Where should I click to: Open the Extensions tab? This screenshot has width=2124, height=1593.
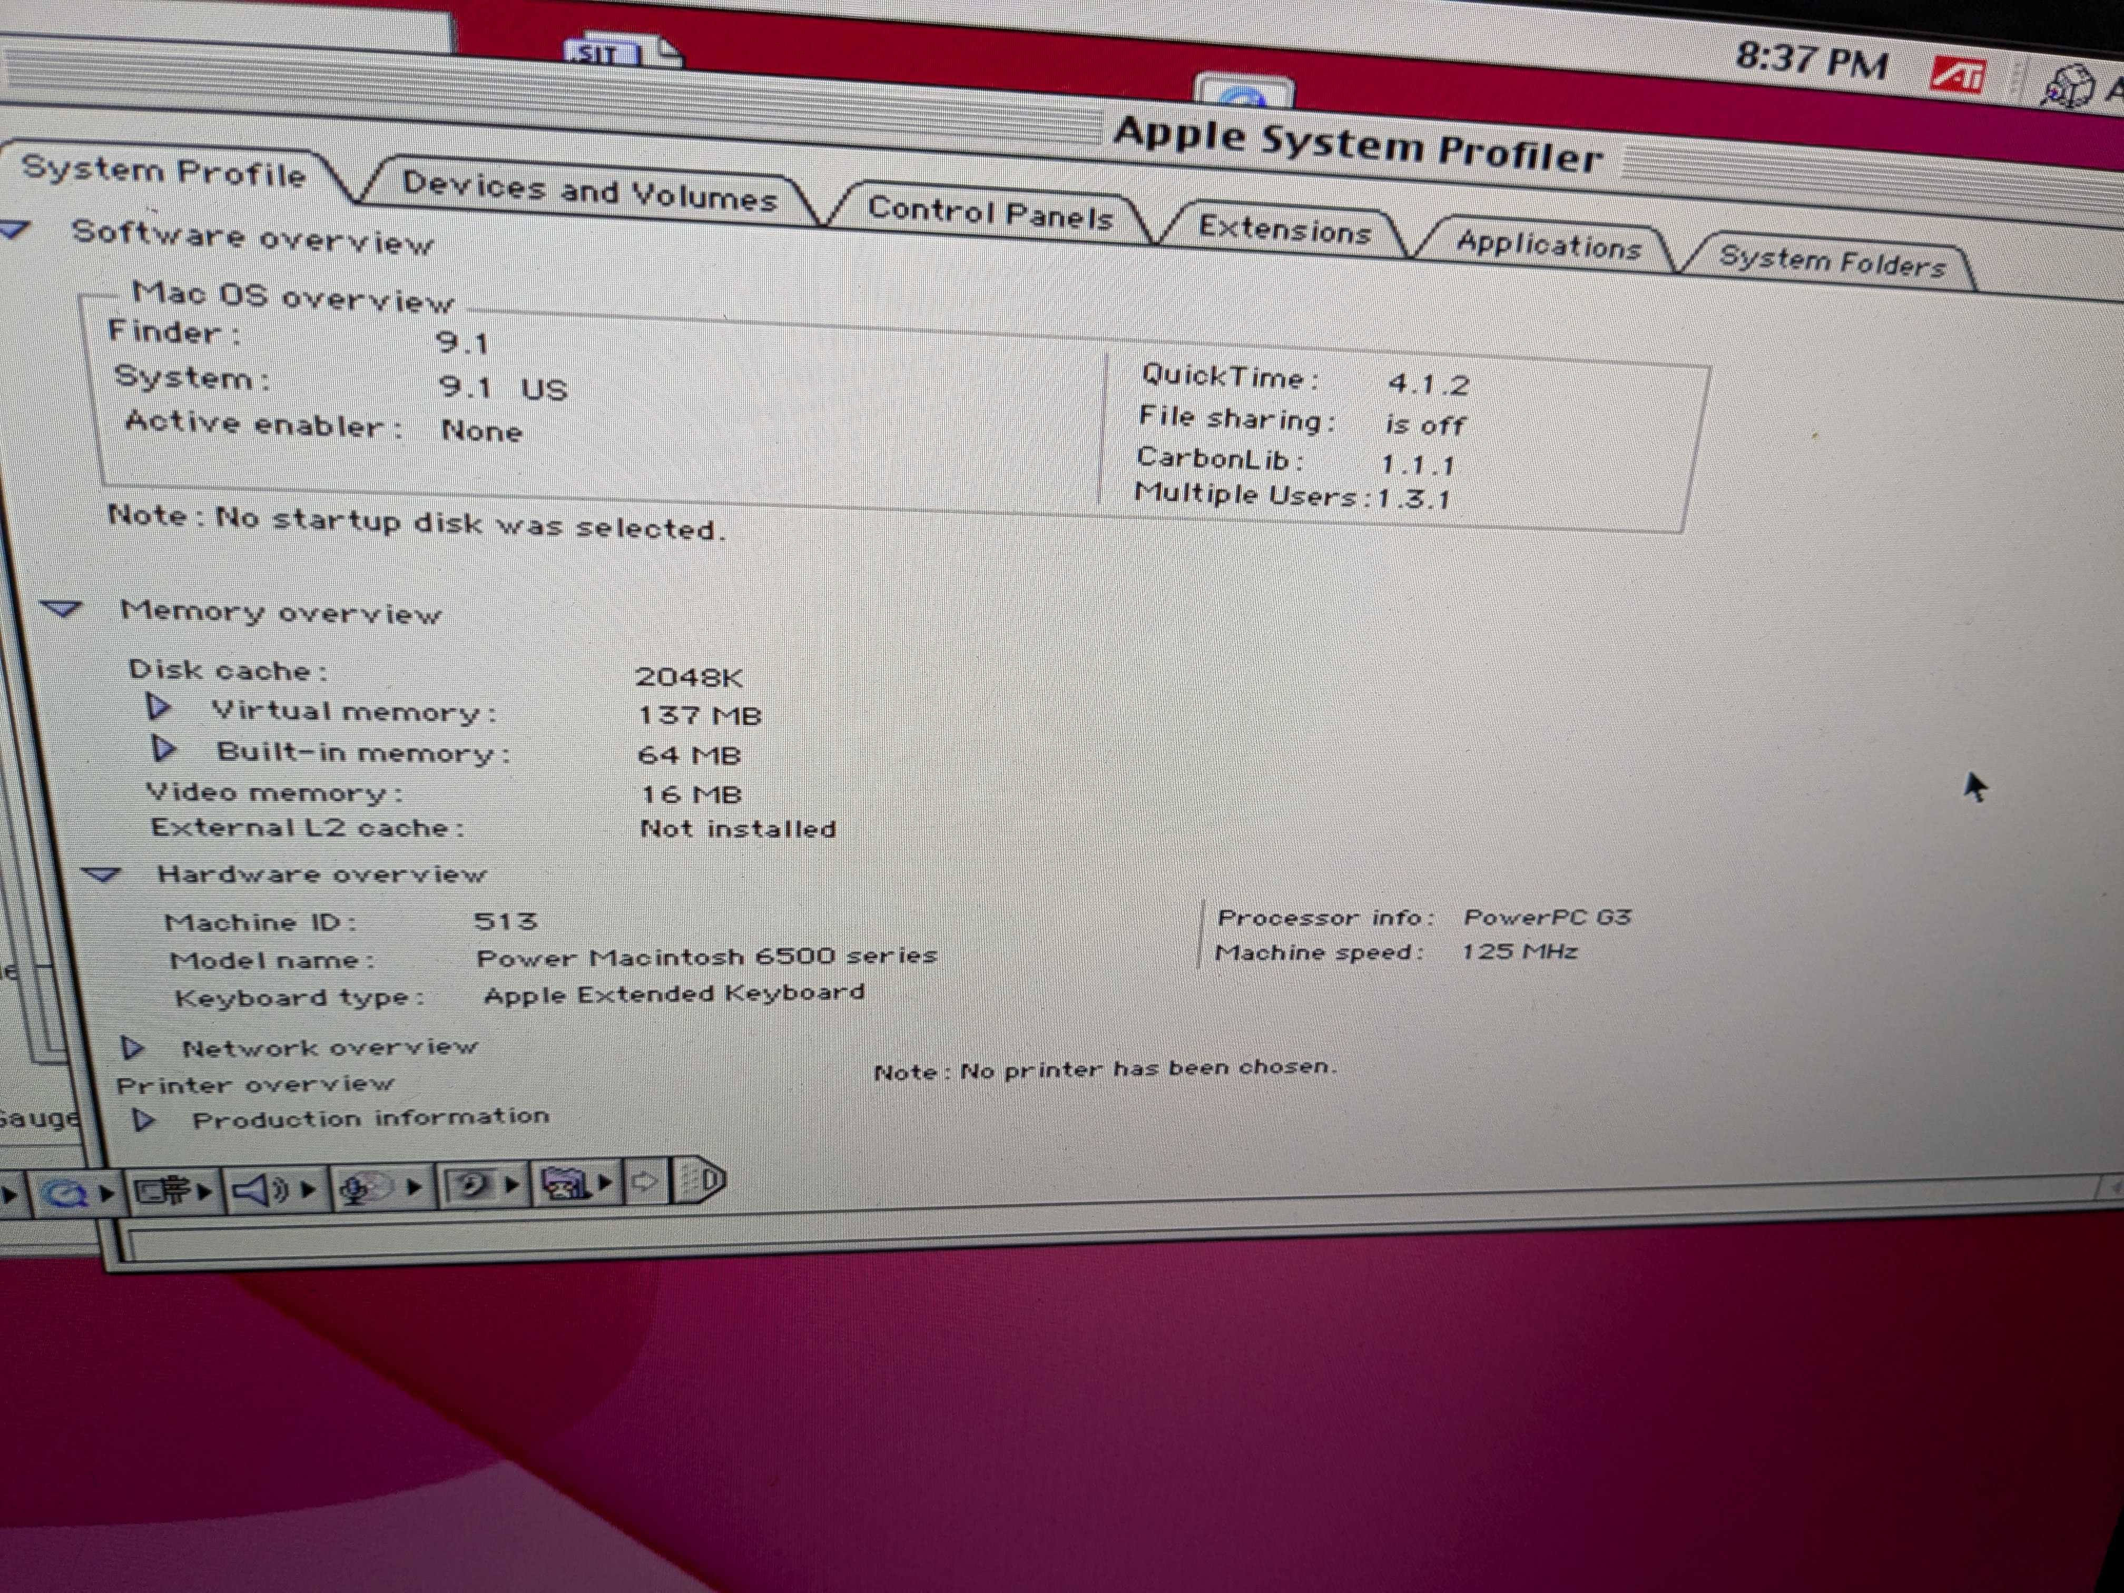(x=1287, y=230)
